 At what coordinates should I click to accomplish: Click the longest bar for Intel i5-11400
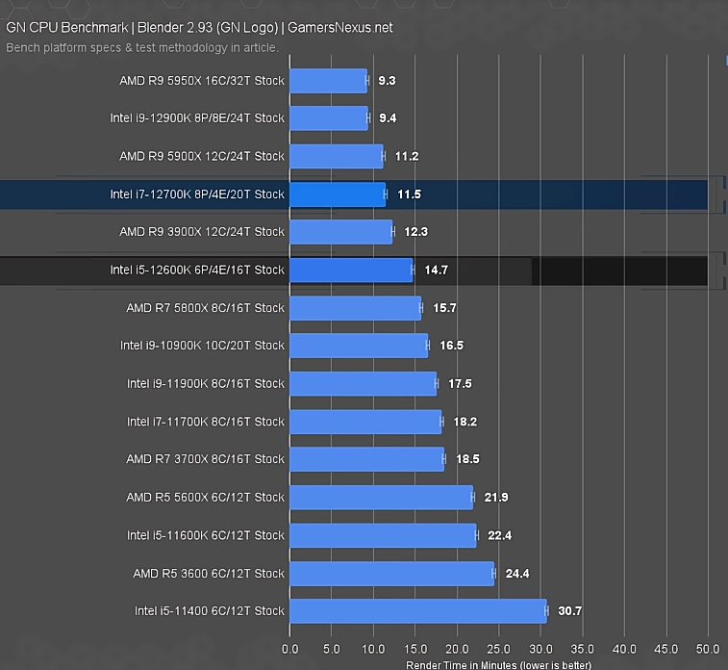pyautogui.click(x=418, y=611)
